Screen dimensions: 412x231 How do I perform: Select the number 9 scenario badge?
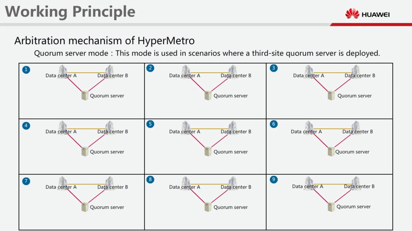click(x=274, y=180)
